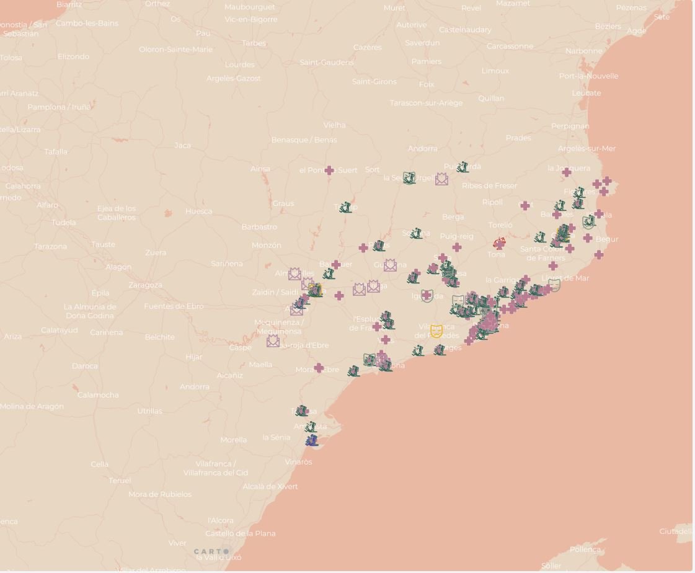Screen dimensions: 695x573
Task: Select the scribe marker near Banyoles
Action: click(560, 206)
